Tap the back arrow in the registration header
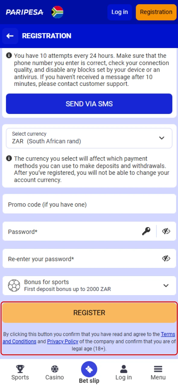The height and width of the screenshot is (387, 178). (x=10, y=36)
